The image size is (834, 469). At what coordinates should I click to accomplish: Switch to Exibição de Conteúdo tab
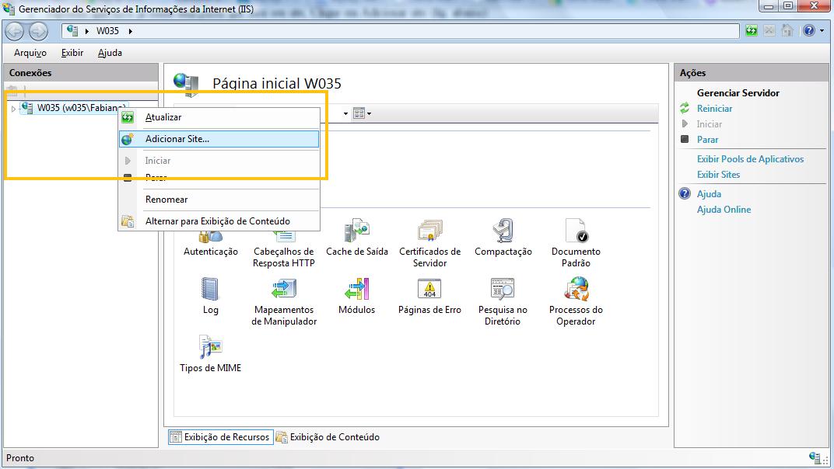(x=328, y=437)
